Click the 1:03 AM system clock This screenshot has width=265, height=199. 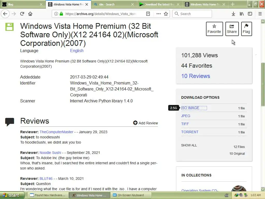[x=255, y=195]
